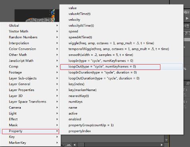190x147 pixels.
Task: Click the vertical scrollbar down arrow
Action: [x=166, y=140]
